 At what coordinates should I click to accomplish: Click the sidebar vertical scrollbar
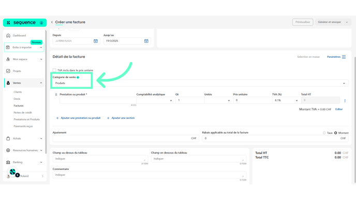46,92
